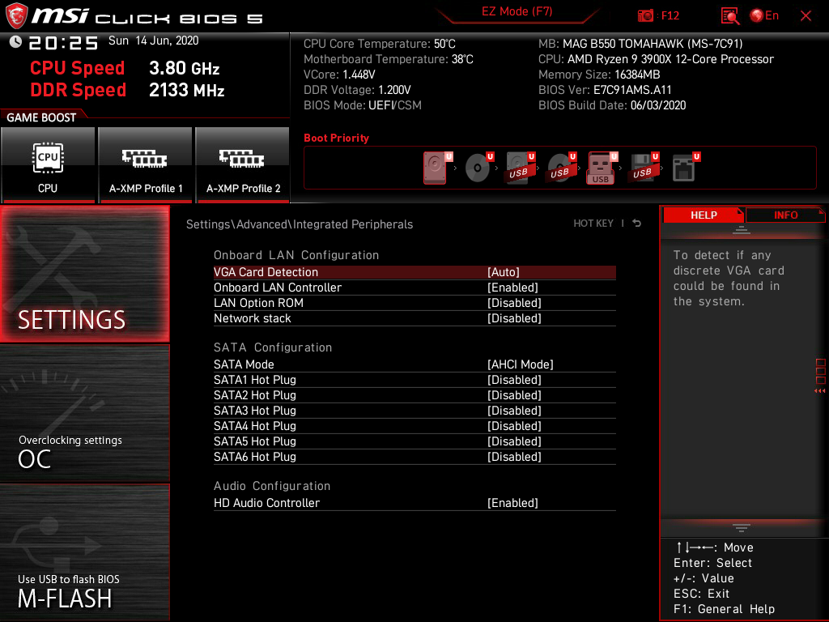Enable CPU Game Boost
Screen dimensions: 829x622
click(48, 164)
